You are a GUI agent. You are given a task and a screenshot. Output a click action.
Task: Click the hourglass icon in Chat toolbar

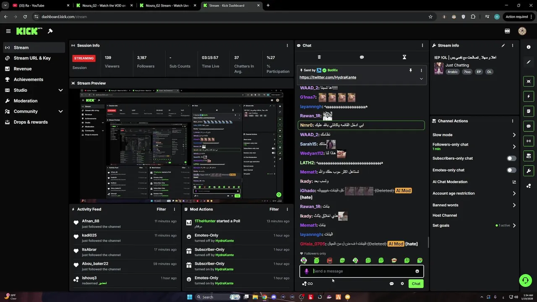[x=404, y=57]
